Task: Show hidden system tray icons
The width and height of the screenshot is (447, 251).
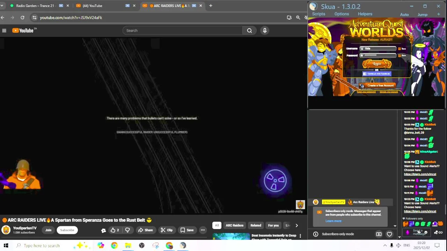Action: click(385, 245)
